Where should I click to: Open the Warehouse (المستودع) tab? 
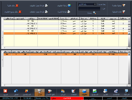click(x=95, y=92)
